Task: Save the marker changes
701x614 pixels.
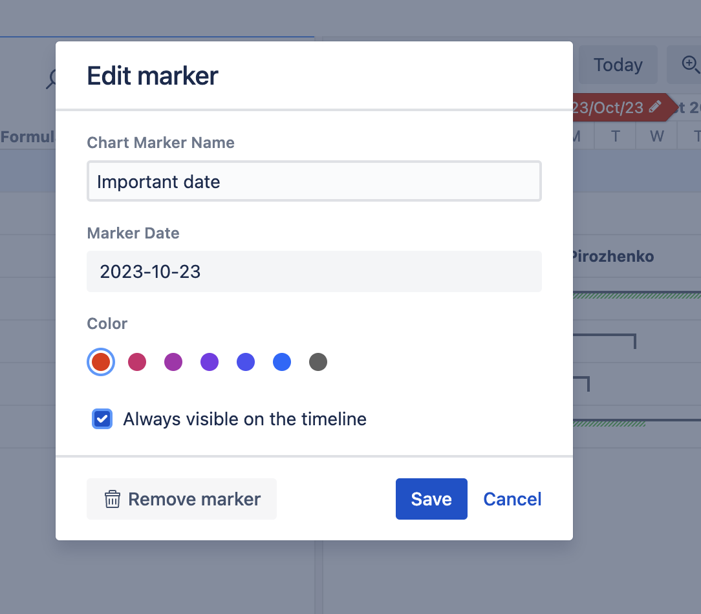Action: [431, 499]
